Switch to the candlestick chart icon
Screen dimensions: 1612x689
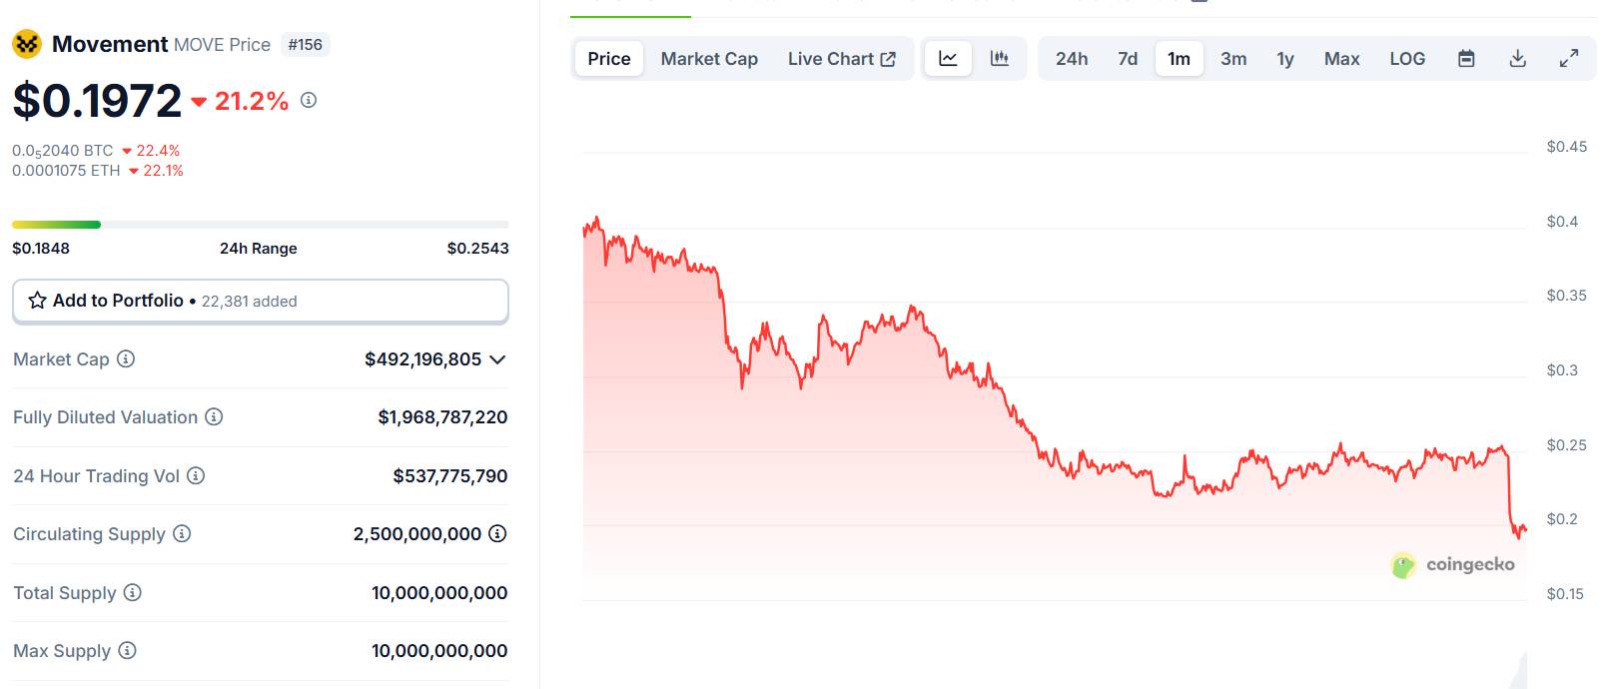click(x=999, y=59)
